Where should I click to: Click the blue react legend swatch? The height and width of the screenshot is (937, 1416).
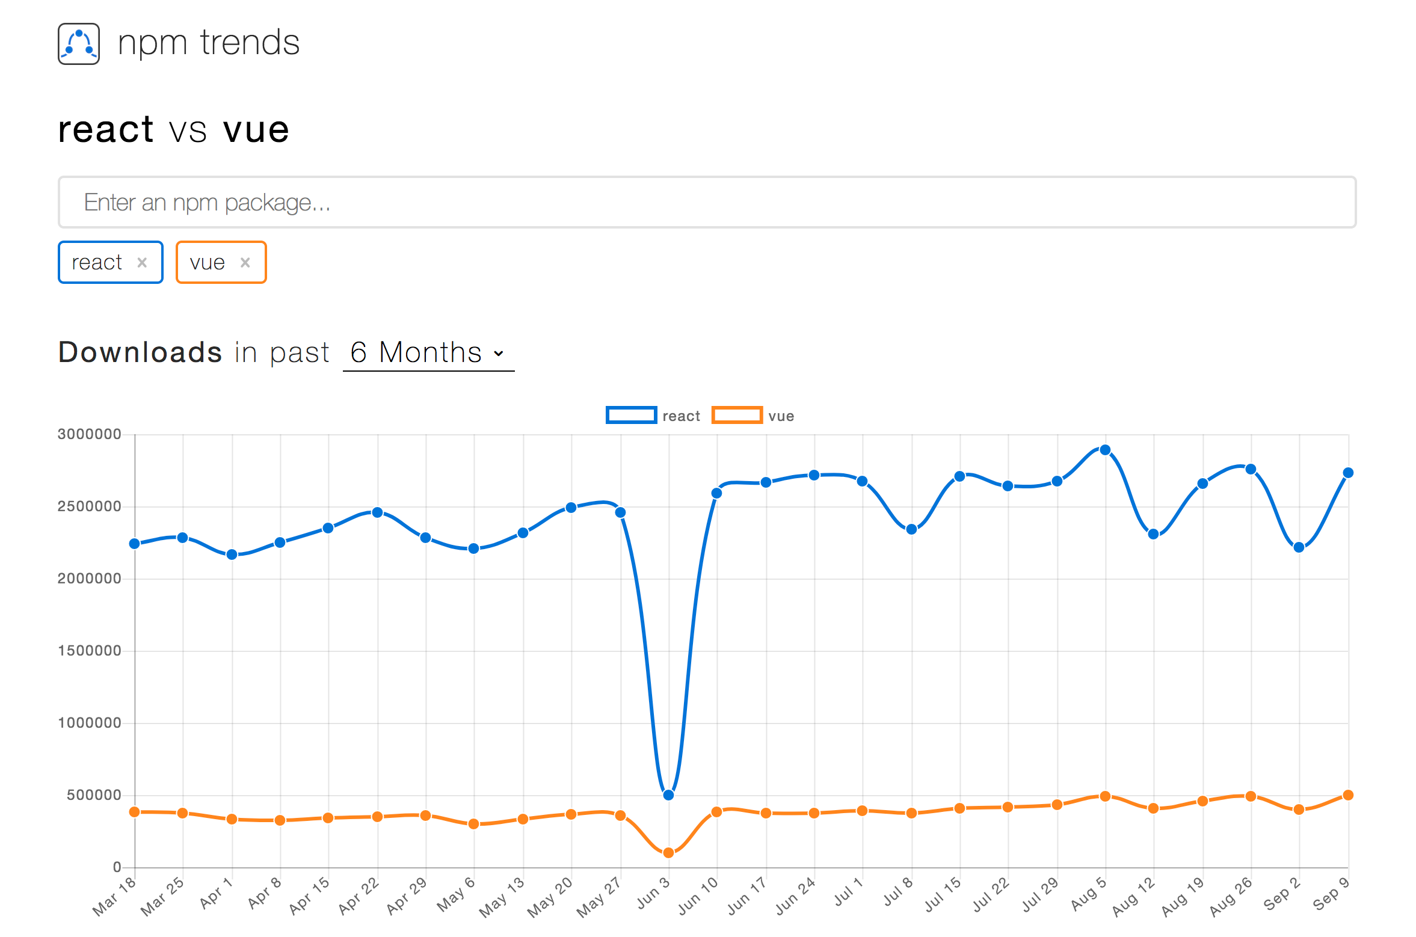[631, 415]
